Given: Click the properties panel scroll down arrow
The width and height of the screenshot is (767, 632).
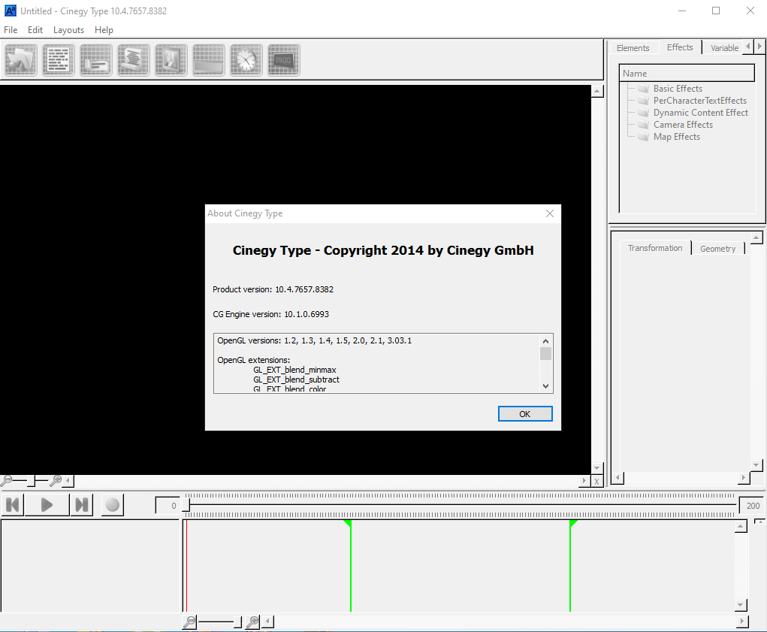Looking at the screenshot, I should click(x=756, y=464).
